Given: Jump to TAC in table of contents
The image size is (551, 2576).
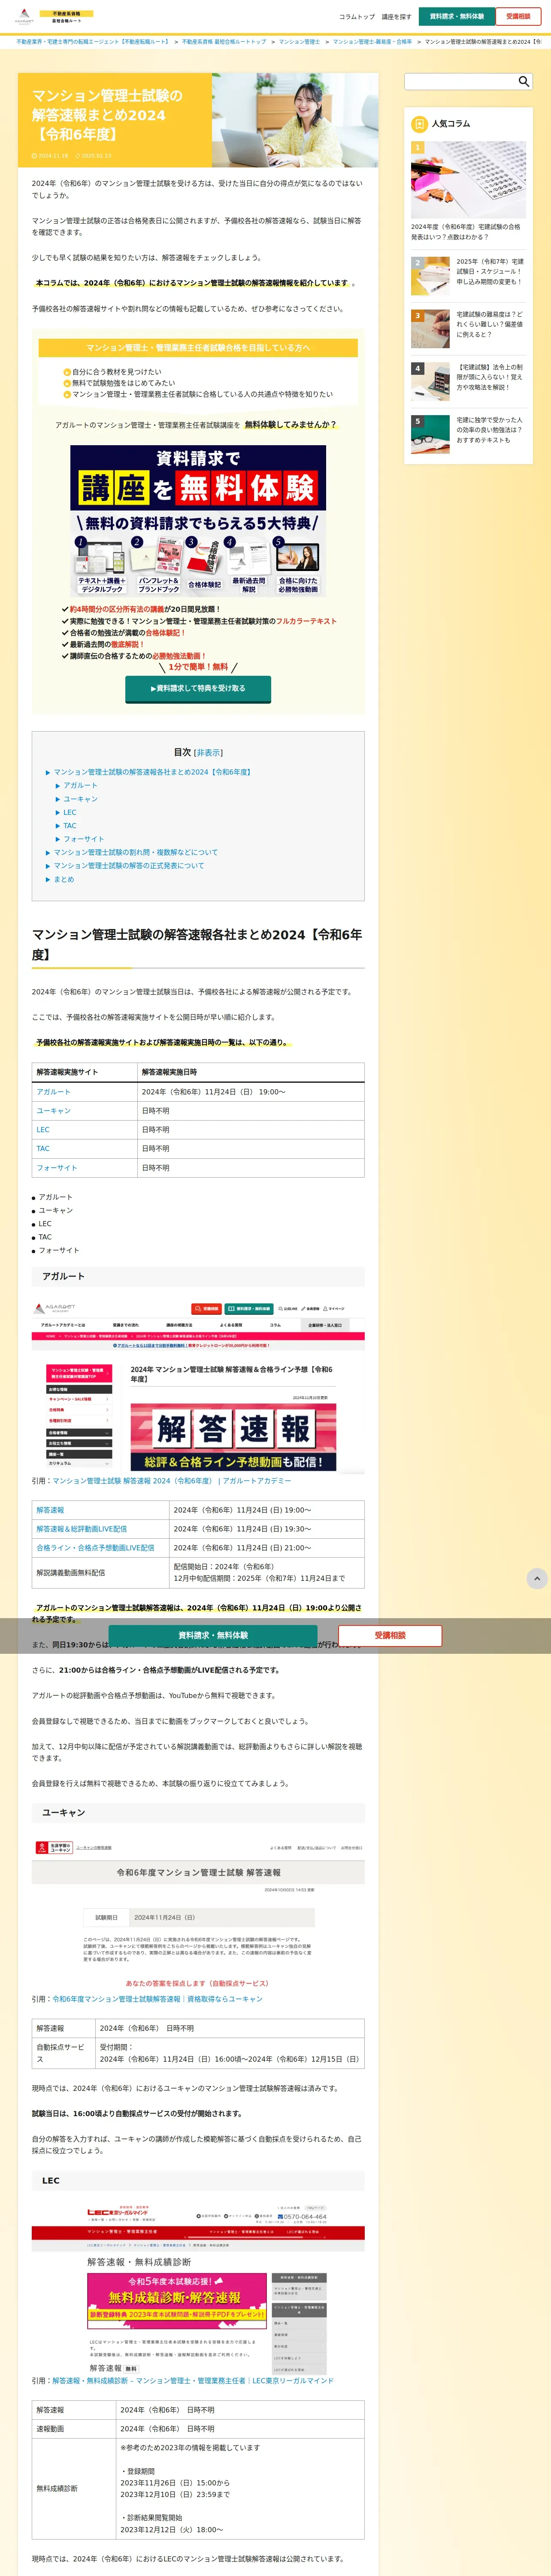Looking at the screenshot, I should [70, 826].
